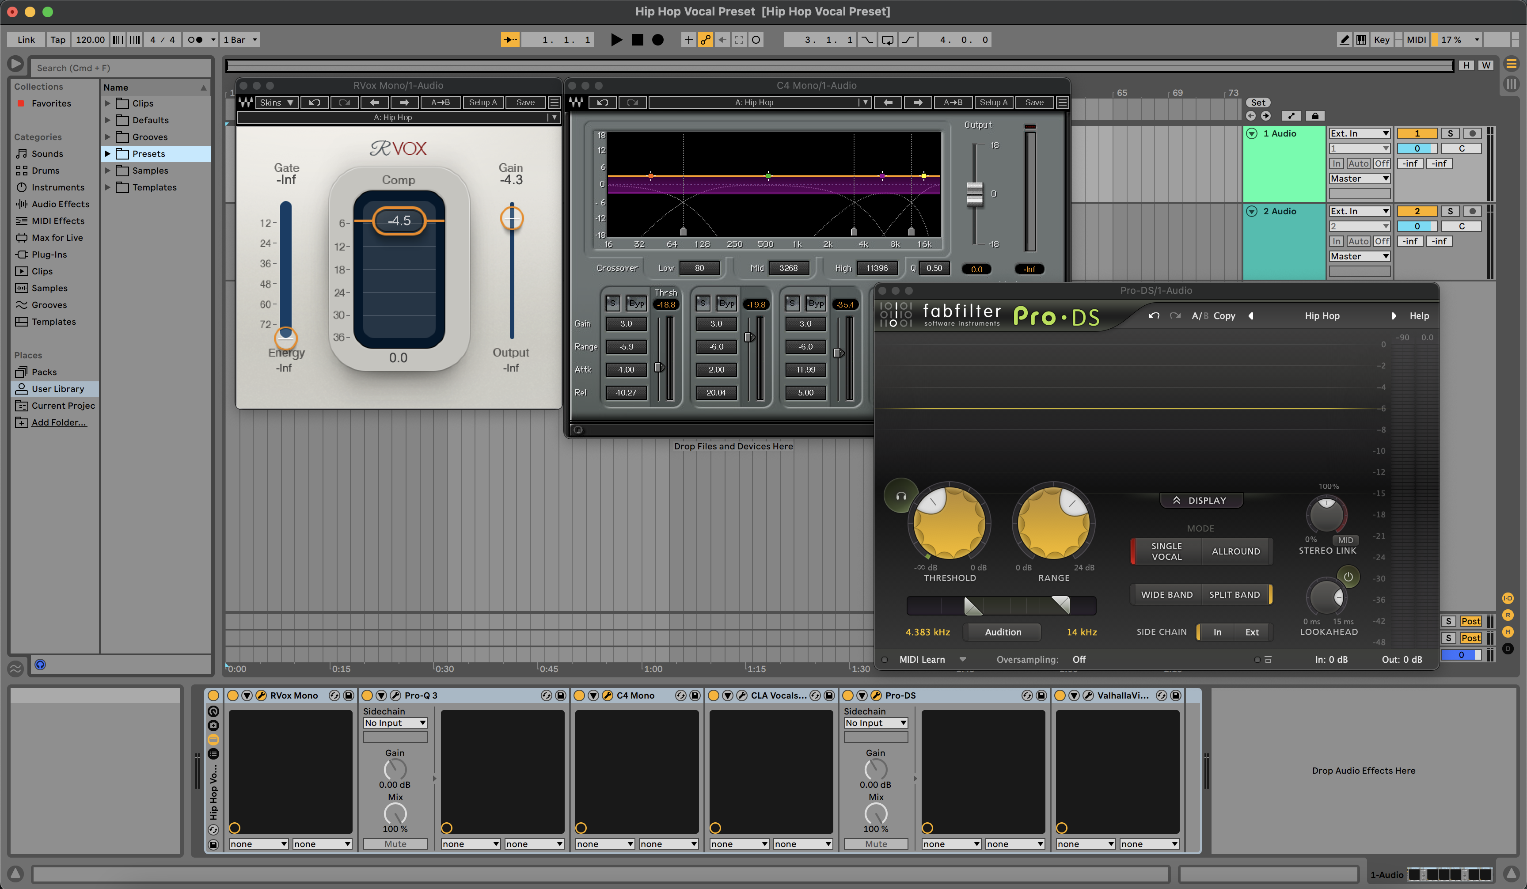The width and height of the screenshot is (1527, 889).
Task: Expand the Presets folder
Action: tap(108, 154)
